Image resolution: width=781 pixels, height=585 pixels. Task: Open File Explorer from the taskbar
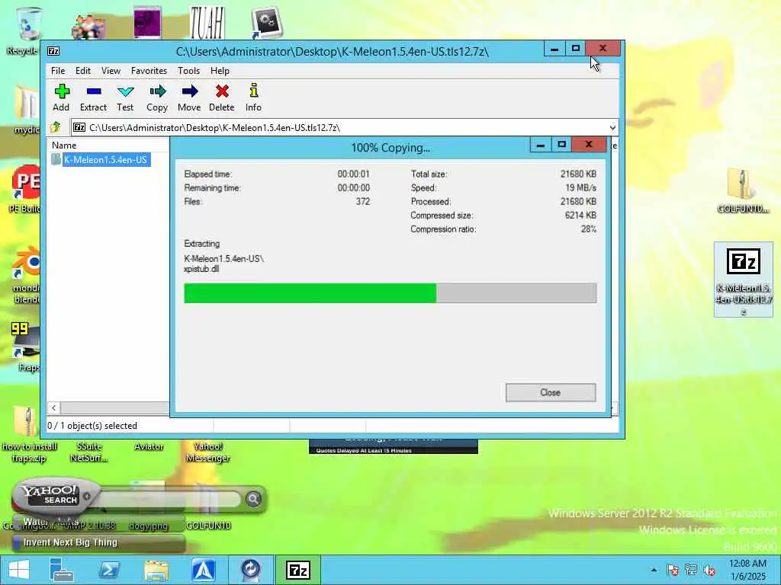(x=156, y=570)
